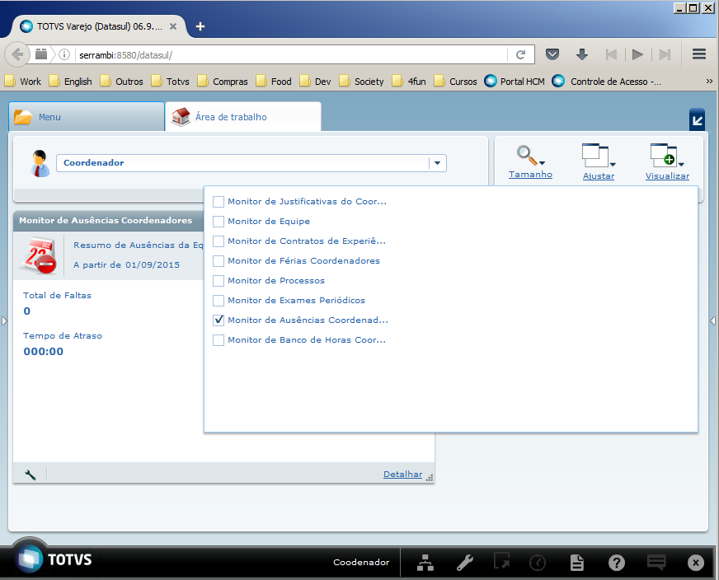Viewport: 719px width, 580px height.
Task: Reload the page with the refresh icon
Action: pos(520,55)
